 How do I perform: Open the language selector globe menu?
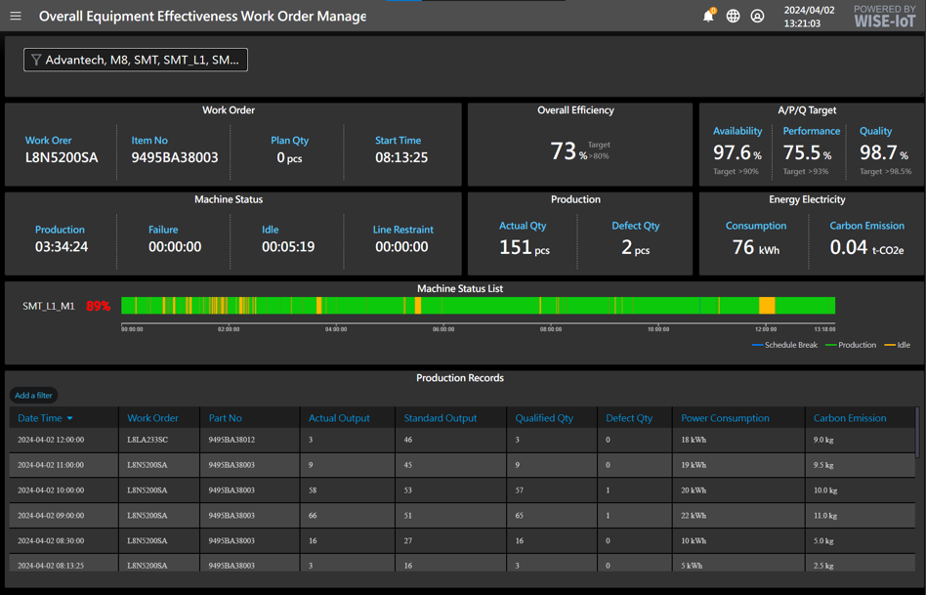click(733, 16)
